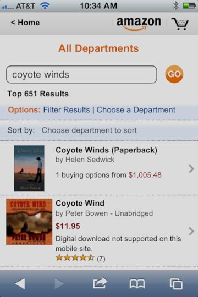The height and width of the screenshot is (297, 198).
Task: Expand the Coyote Wind by Peter Bowen chevron
Action: 191,231
